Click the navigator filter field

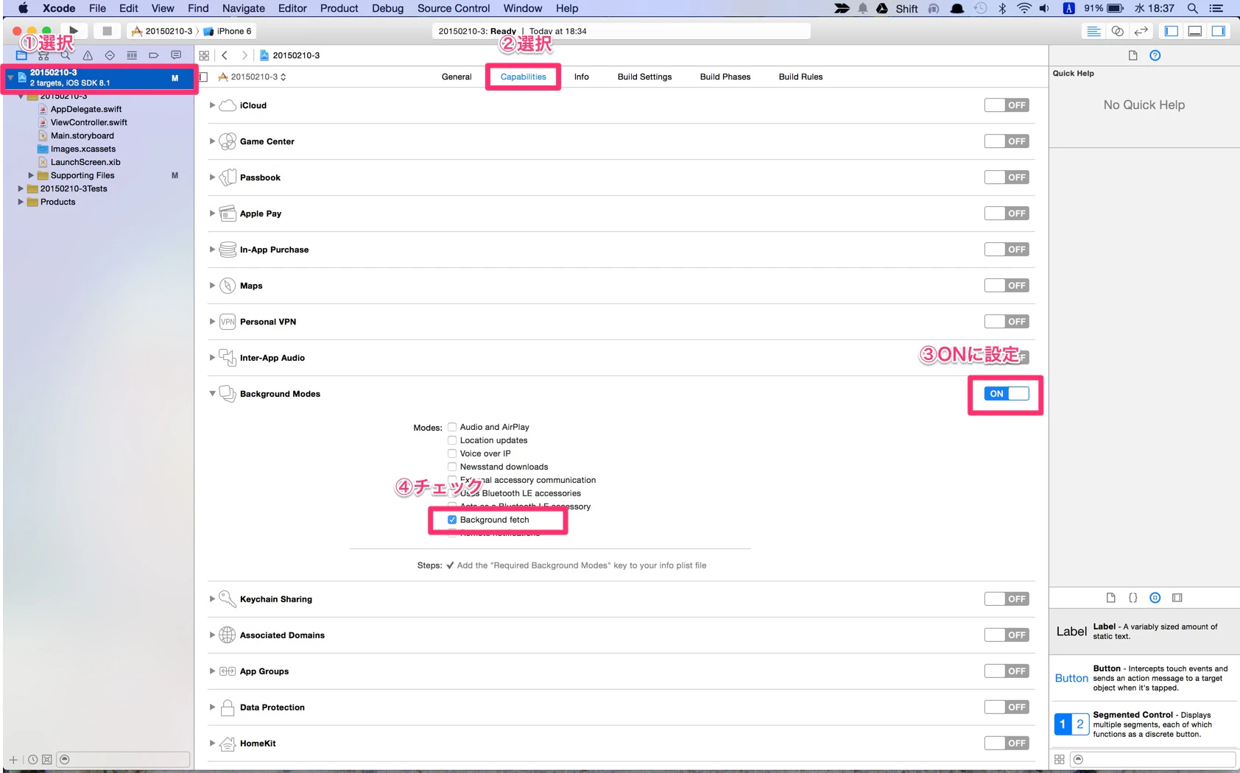tap(124, 760)
